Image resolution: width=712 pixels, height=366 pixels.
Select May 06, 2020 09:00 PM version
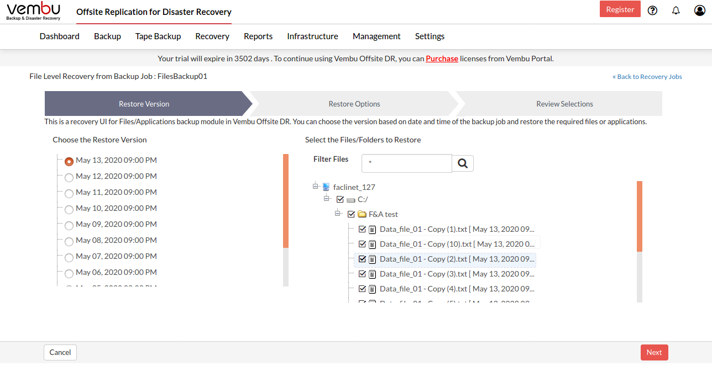point(69,274)
